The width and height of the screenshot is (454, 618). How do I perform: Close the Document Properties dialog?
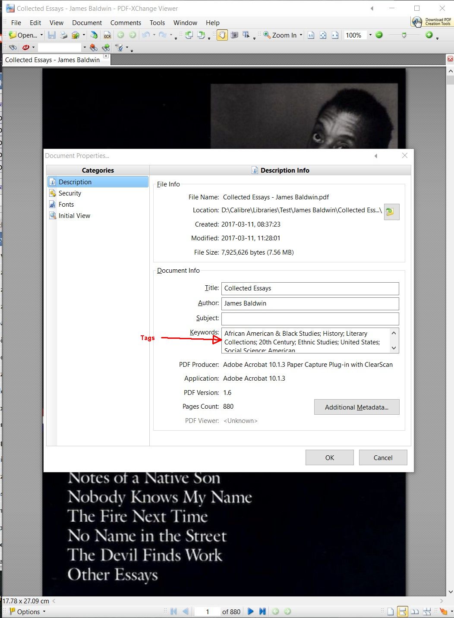(x=404, y=155)
